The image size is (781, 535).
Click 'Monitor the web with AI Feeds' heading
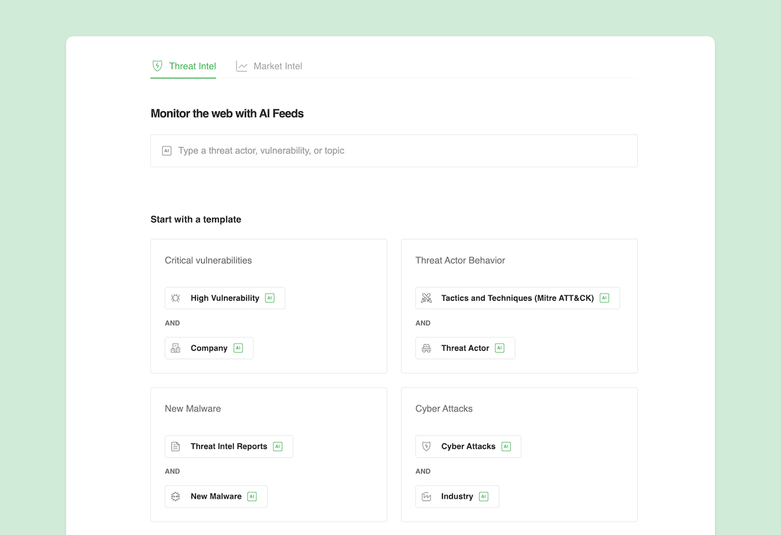pos(227,113)
